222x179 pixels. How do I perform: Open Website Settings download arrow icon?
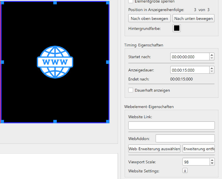click(185, 170)
